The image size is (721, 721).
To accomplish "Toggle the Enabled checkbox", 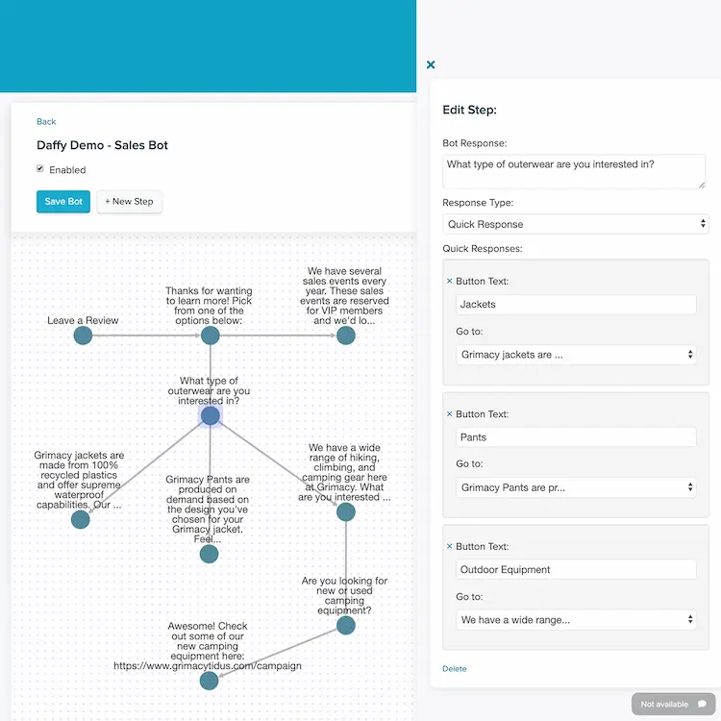I will click(40, 169).
